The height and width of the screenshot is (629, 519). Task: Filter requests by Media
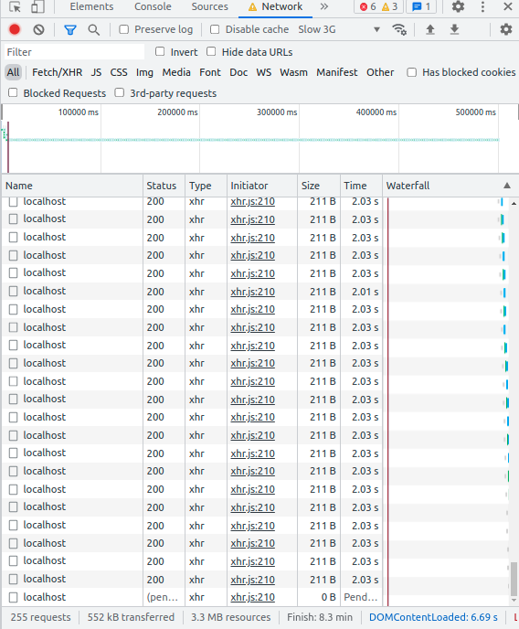tap(176, 72)
